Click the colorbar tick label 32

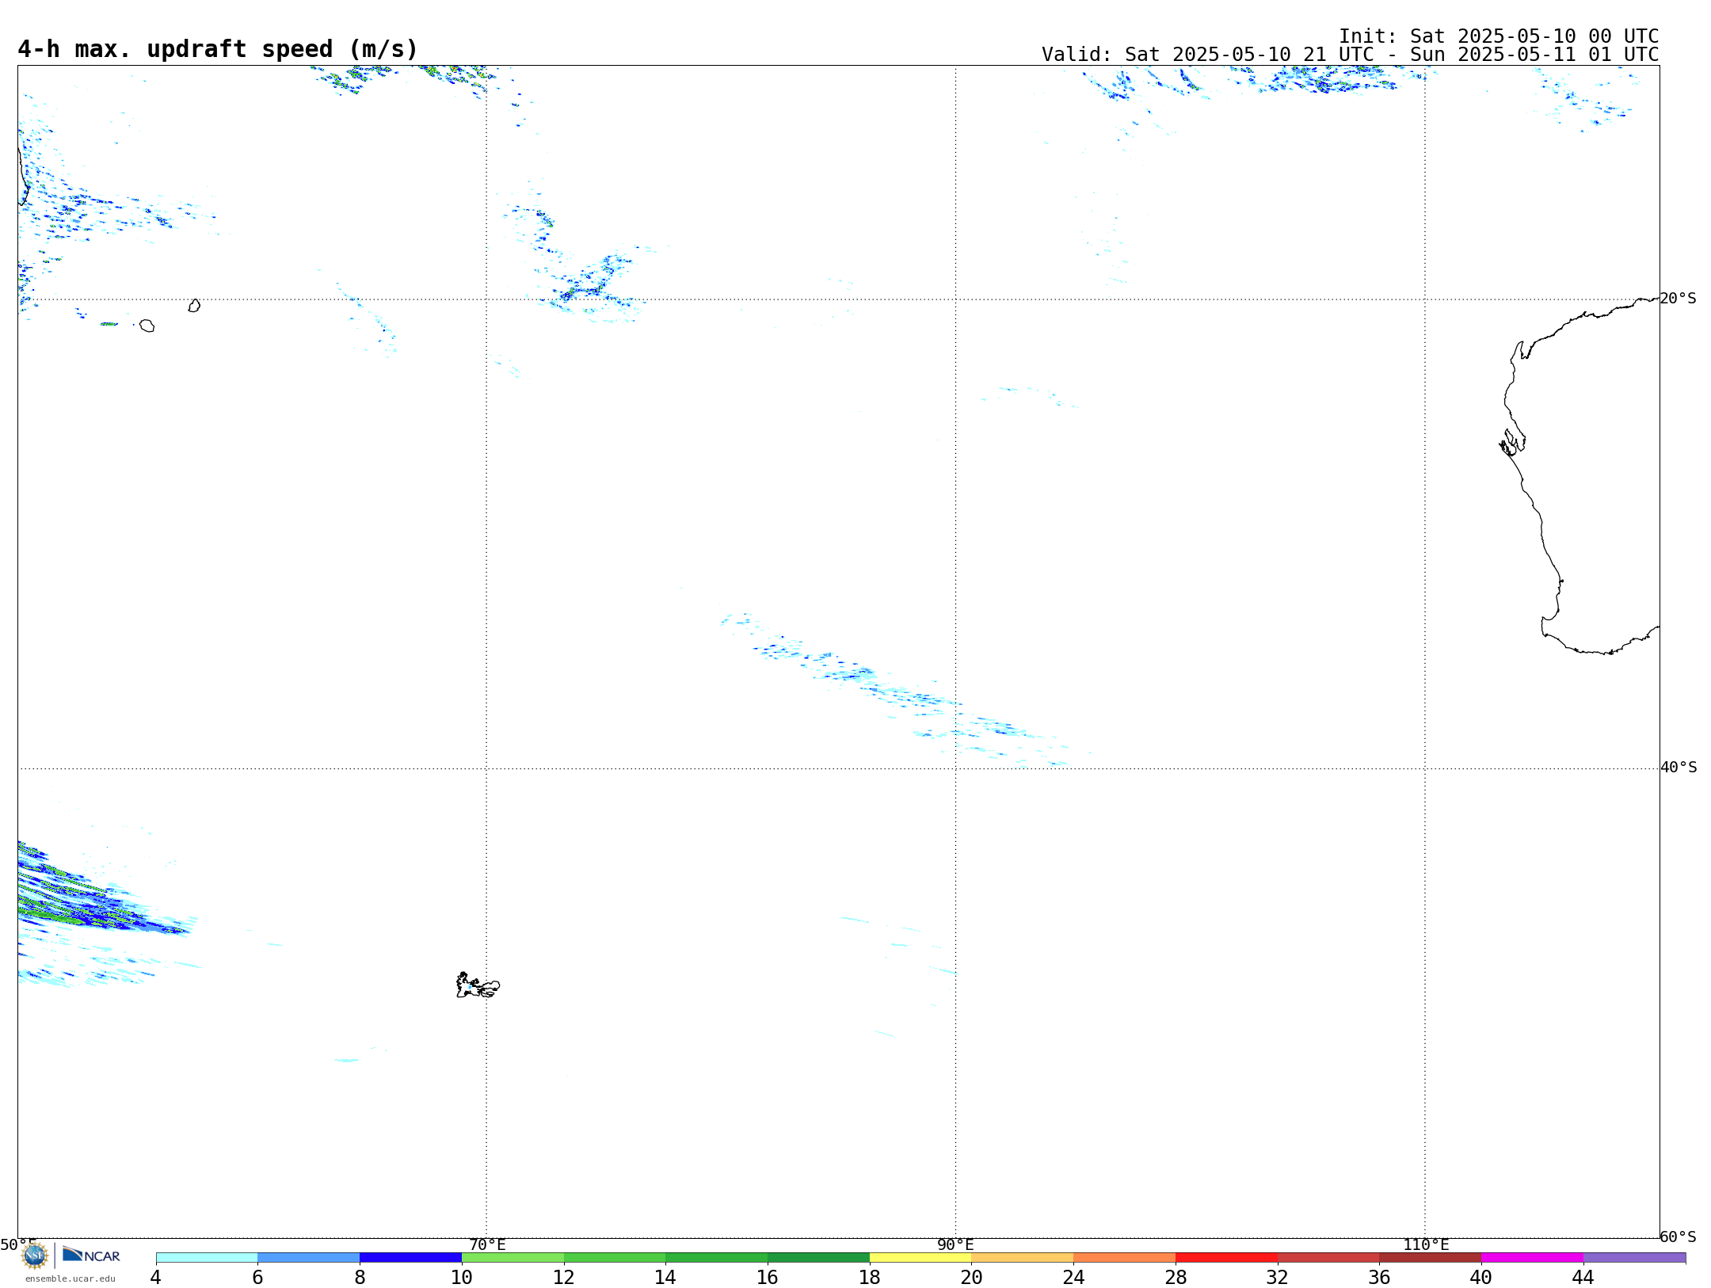point(1278,1278)
